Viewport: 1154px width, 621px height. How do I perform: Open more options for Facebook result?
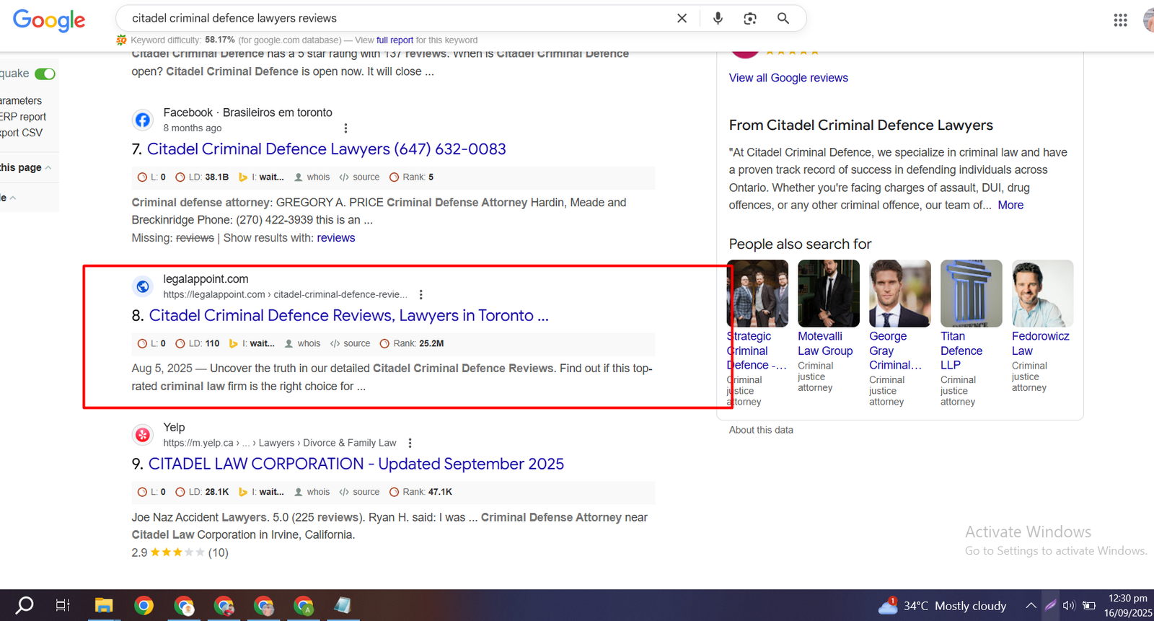(x=345, y=128)
